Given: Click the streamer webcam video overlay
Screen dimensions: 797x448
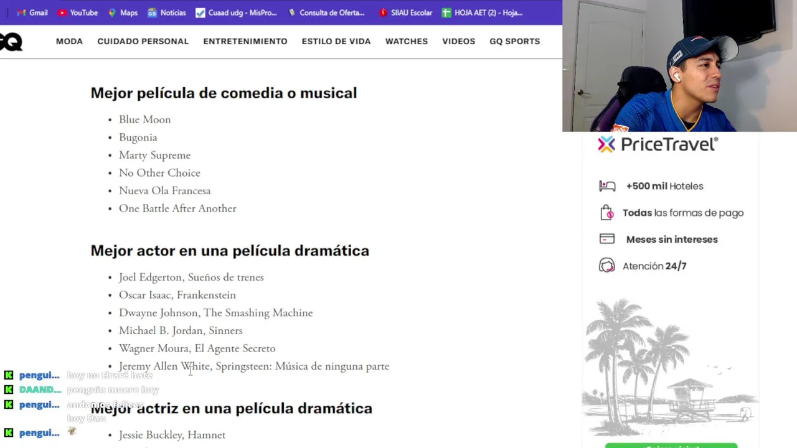Looking at the screenshot, I should 679,66.
